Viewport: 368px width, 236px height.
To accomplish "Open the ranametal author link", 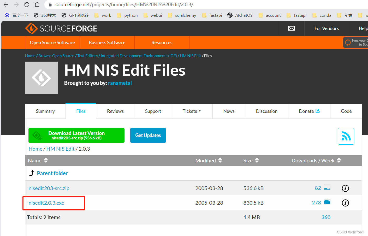I will pyautogui.click(x=120, y=83).
